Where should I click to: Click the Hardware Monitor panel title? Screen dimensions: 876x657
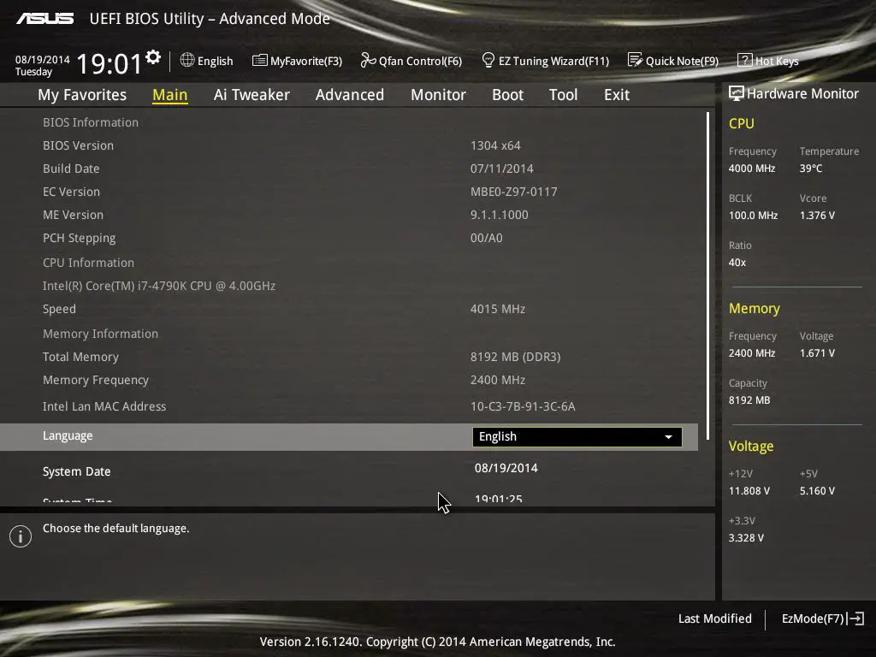click(x=802, y=93)
